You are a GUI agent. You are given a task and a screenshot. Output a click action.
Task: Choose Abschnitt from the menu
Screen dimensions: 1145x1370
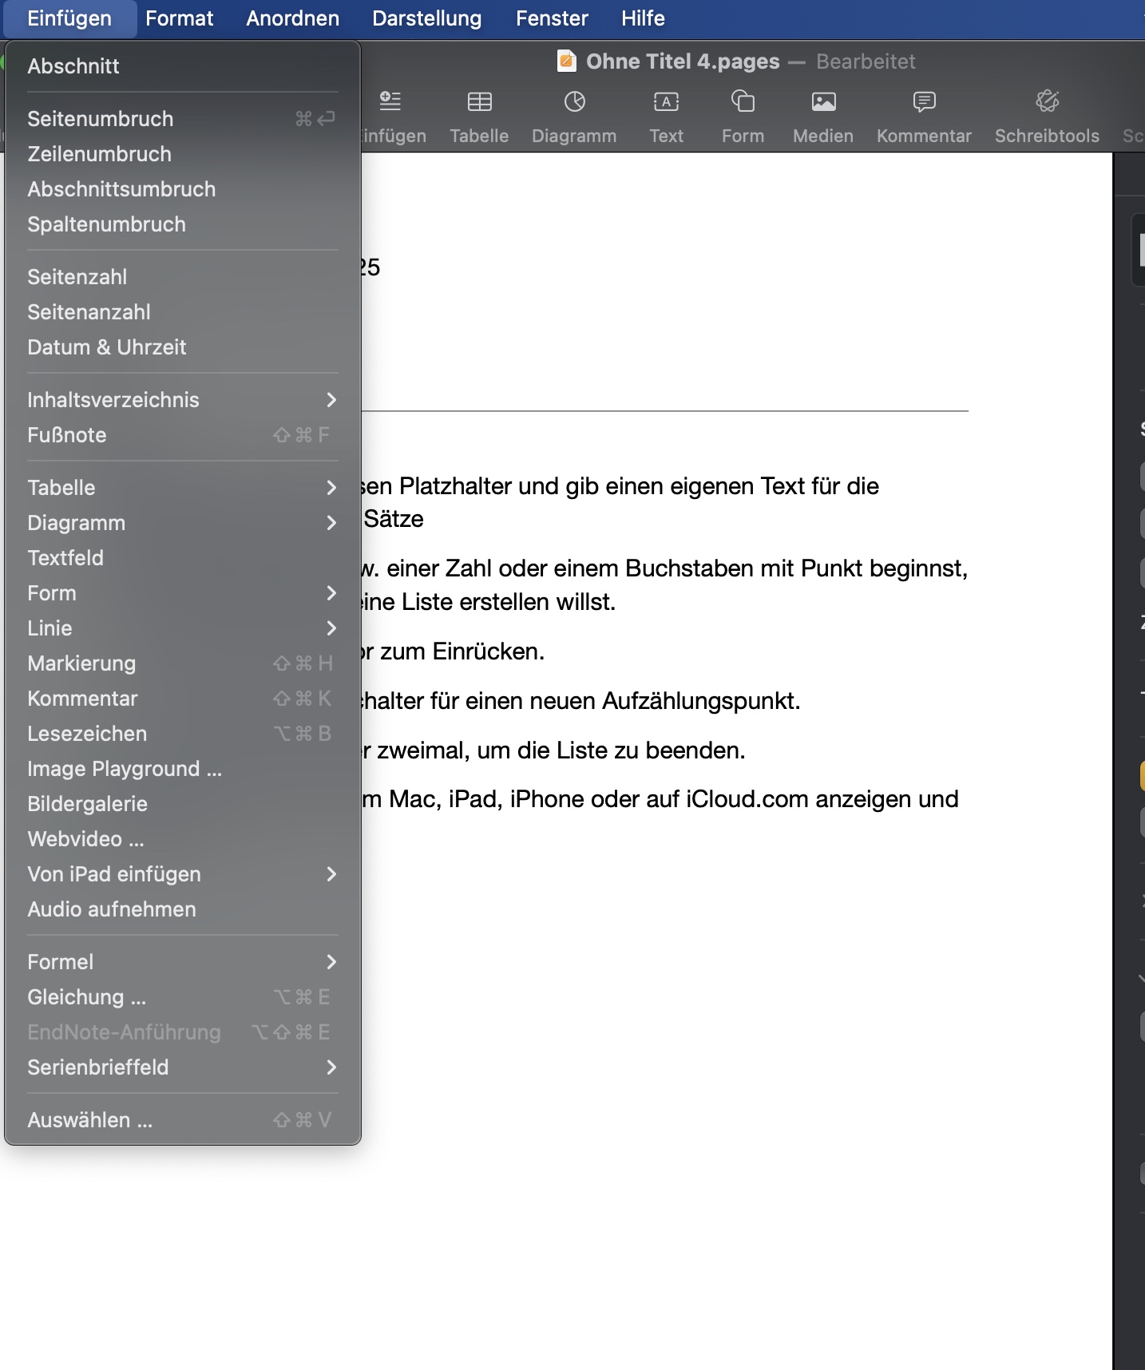pos(183,66)
